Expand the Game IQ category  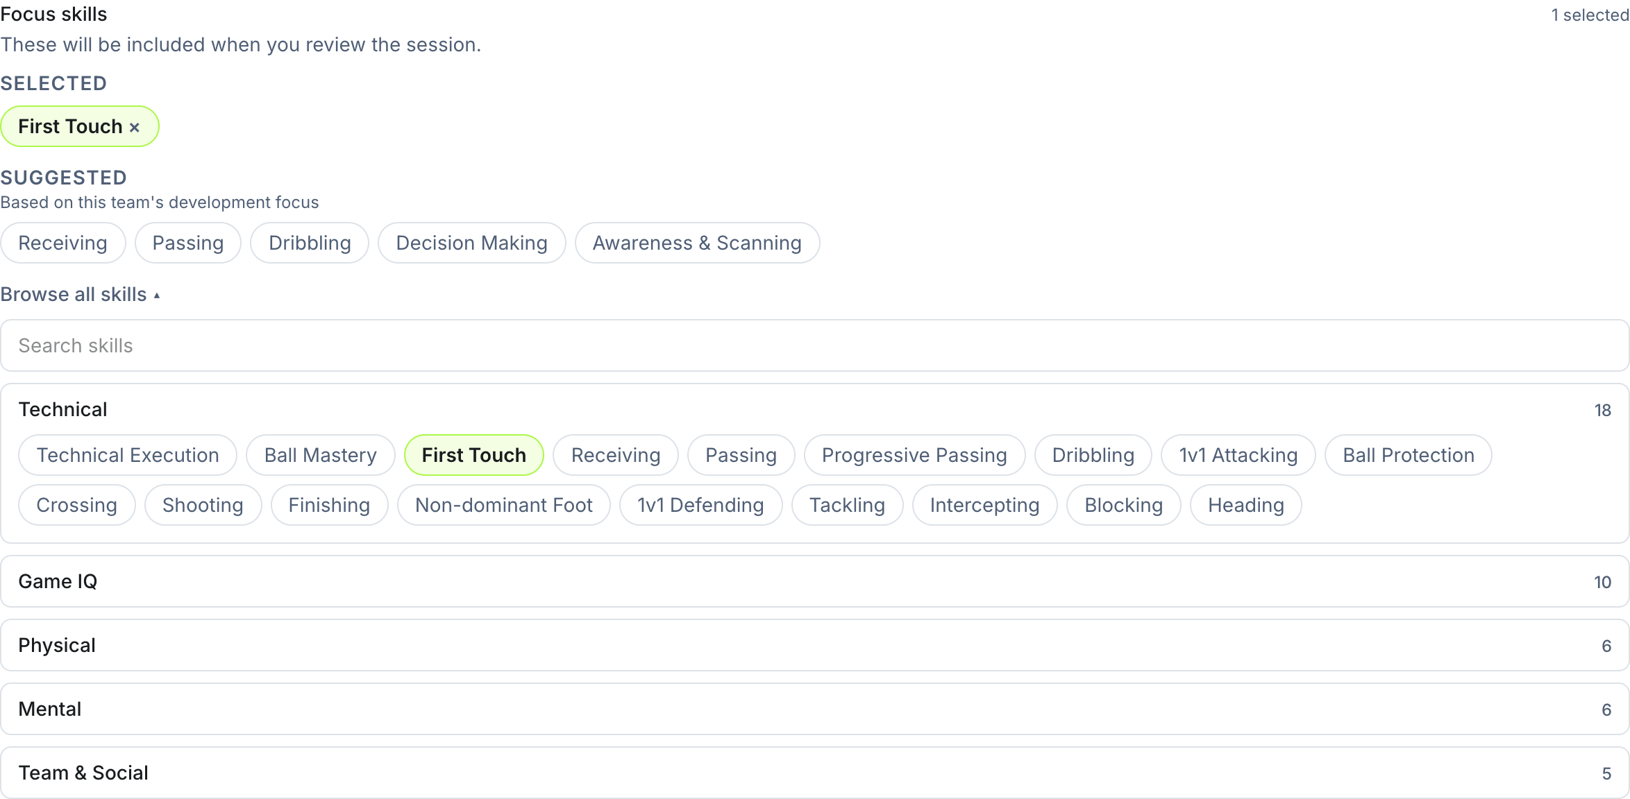815,581
